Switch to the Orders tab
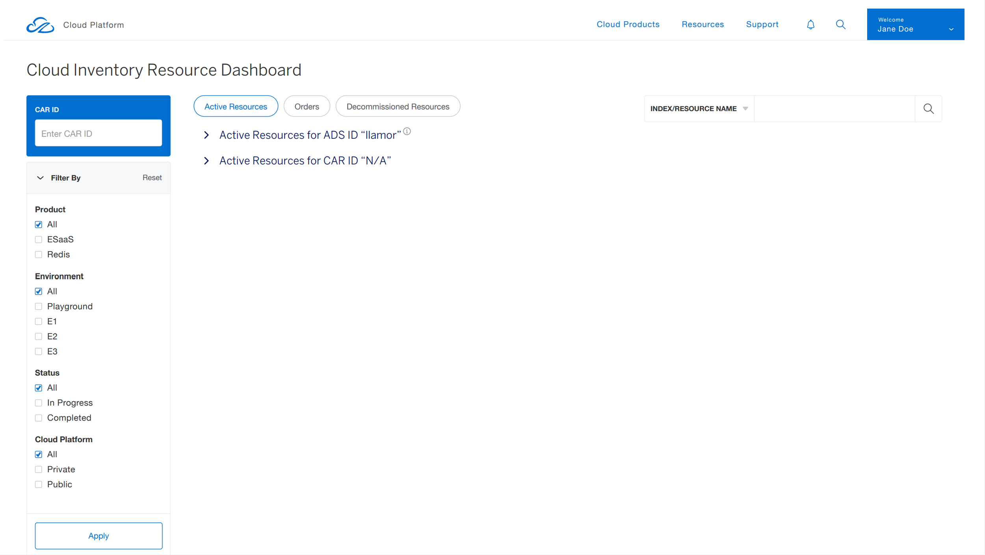 (307, 106)
